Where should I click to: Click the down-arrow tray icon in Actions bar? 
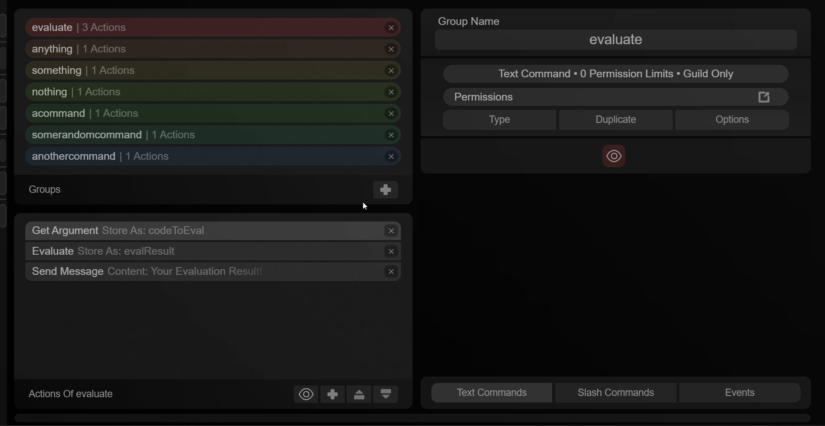(386, 394)
